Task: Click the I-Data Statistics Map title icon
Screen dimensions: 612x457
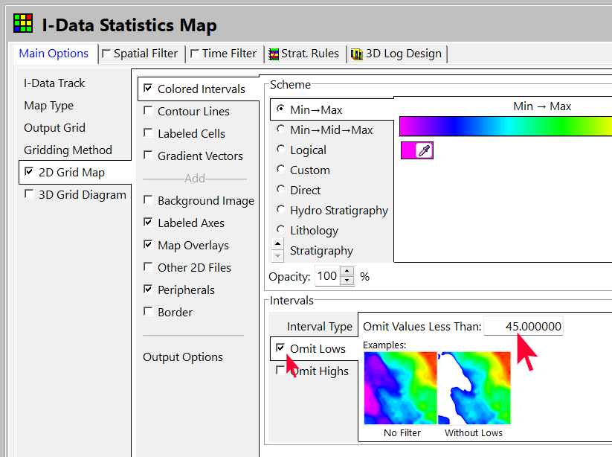Action: [23, 25]
